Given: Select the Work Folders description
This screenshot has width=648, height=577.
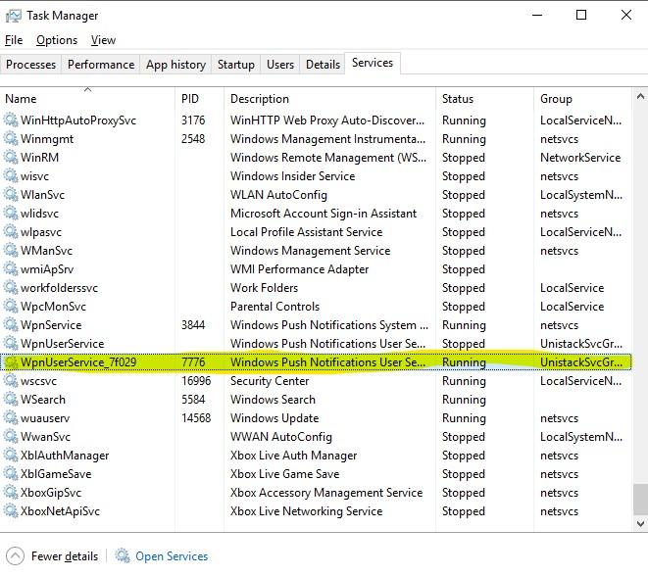Looking at the screenshot, I should point(264,287).
